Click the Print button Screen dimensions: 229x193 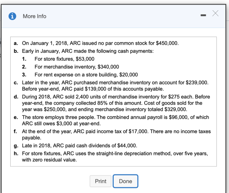tap(101, 181)
